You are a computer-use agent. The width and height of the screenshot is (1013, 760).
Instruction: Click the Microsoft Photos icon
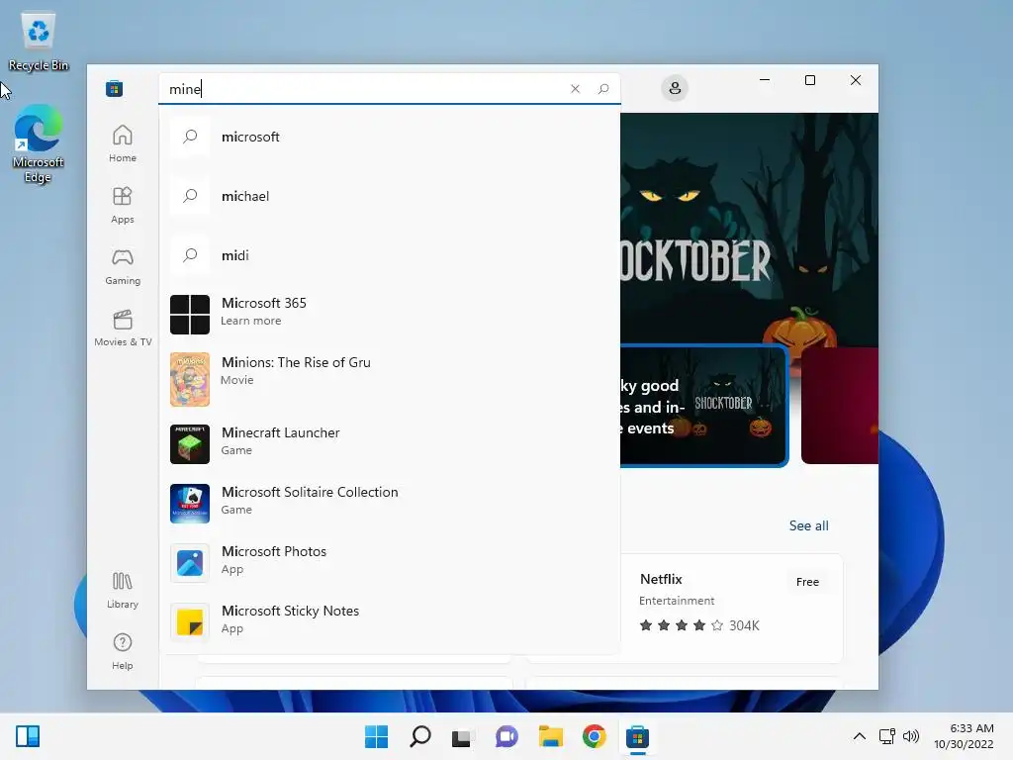(190, 563)
